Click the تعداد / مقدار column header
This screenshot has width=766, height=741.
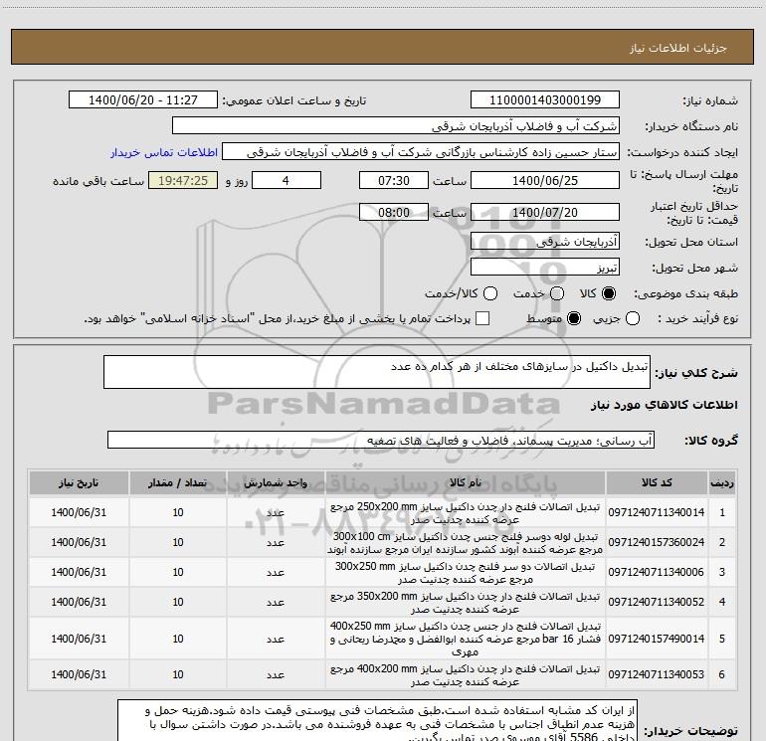point(178,483)
